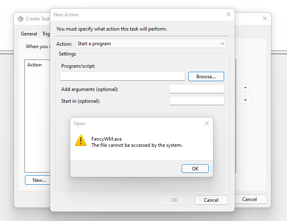Screen dimensions: 287x221
Task: Close the Open error dialog
Action: click(207, 123)
